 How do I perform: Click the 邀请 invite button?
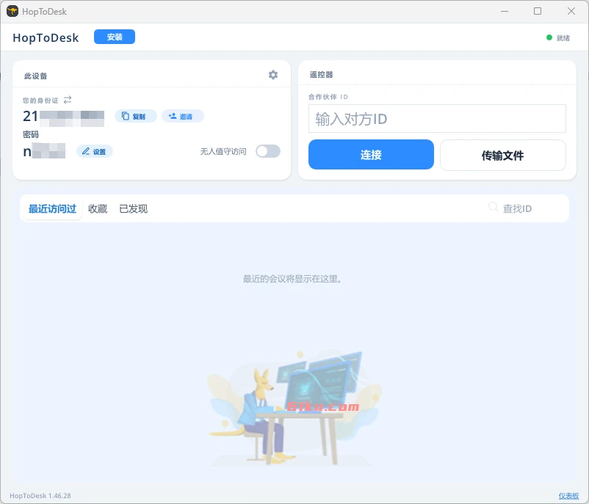(183, 117)
